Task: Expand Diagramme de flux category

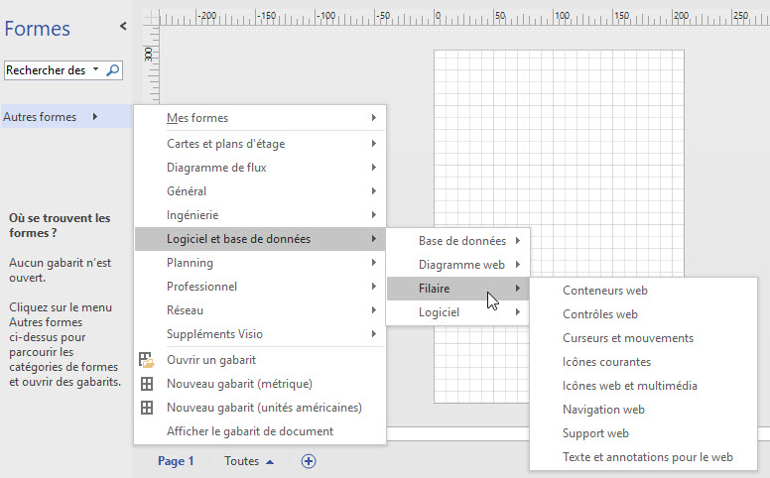Action: 260,168
